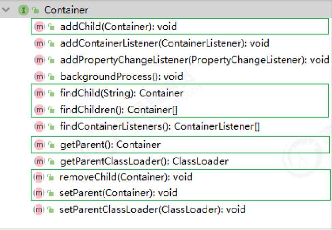Click method icon beside getParentClassLoader
This screenshot has height=230, width=332.
39,161
